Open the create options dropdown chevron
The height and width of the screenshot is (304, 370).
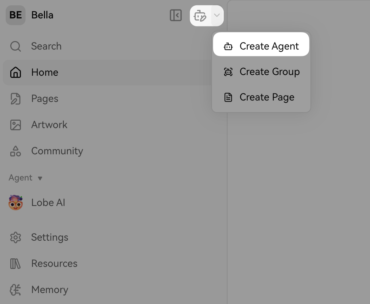[217, 16]
